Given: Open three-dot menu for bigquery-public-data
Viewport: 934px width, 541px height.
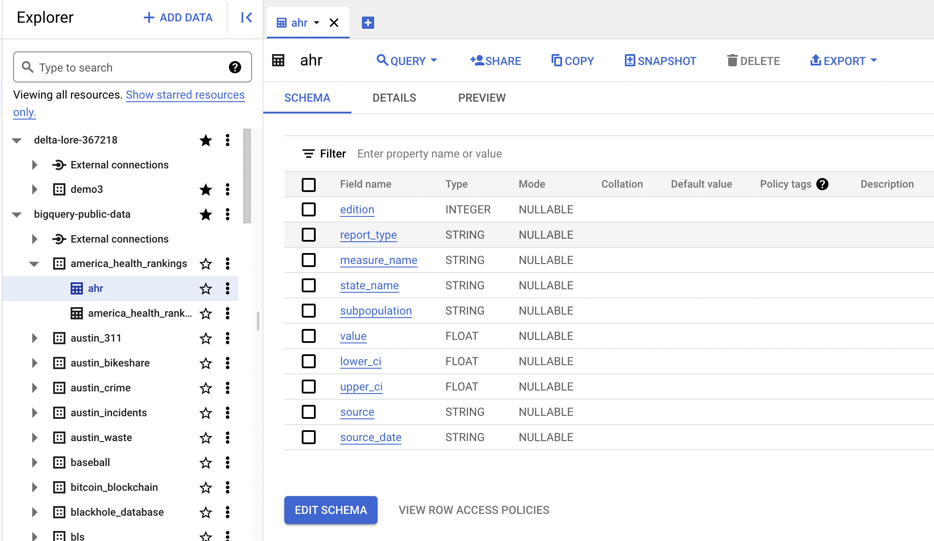Looking at the screenshot, I should [227, 214].
